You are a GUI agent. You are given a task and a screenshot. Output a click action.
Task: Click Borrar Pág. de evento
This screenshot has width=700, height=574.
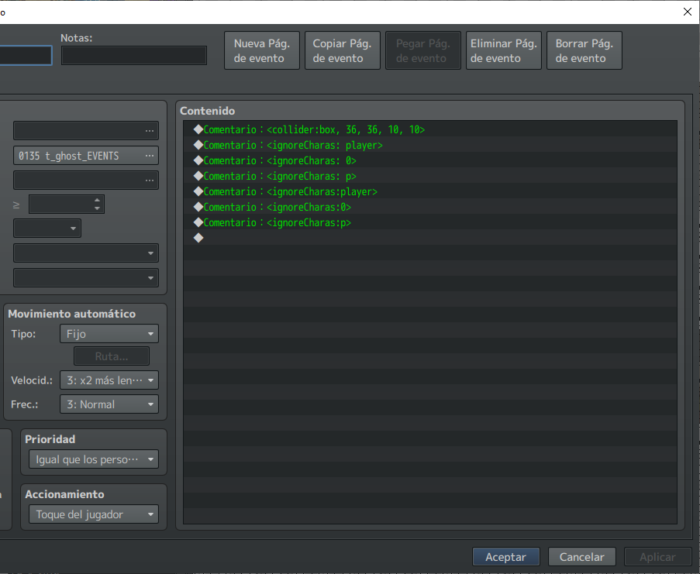coord(584,50)
